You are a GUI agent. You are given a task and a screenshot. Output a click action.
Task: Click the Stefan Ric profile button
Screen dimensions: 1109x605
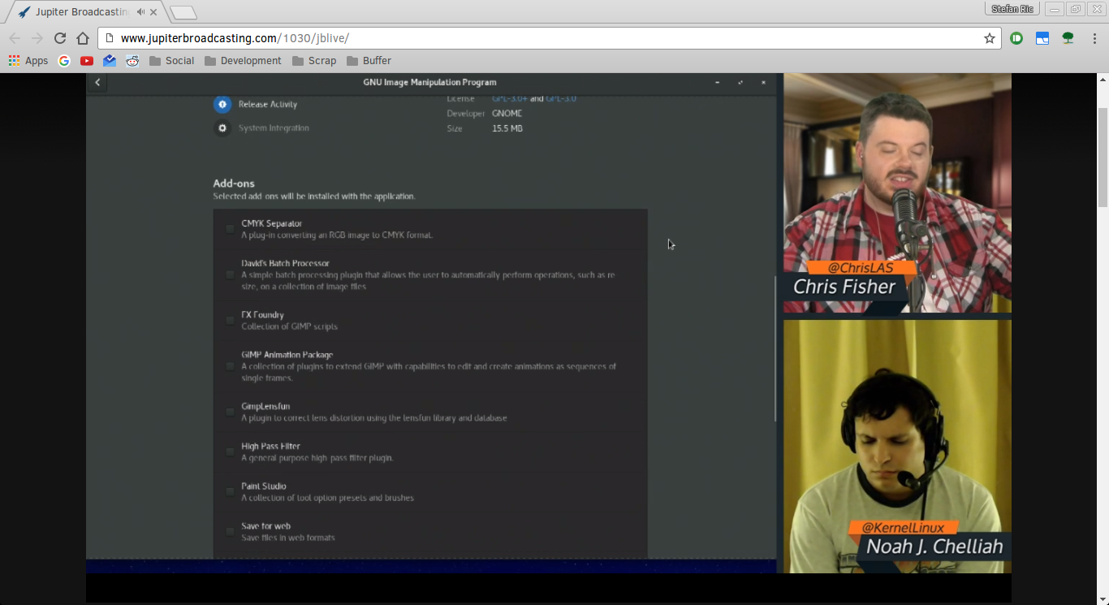pyautogui.click(x=1013, y=9)
